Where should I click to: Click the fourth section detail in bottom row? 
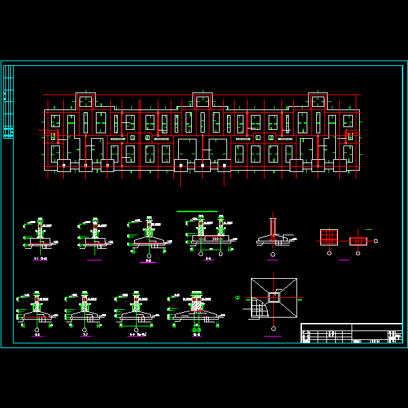pyautogui.click(x=197, y=310)
